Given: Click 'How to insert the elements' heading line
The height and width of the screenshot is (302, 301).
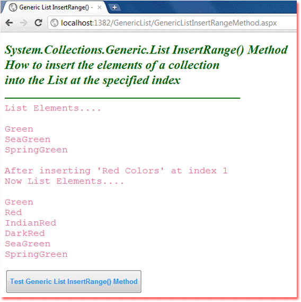Looking at the screenshot, I should point(112,65).
